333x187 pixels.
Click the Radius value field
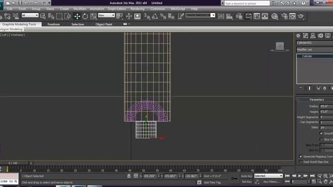click(327, 106)
